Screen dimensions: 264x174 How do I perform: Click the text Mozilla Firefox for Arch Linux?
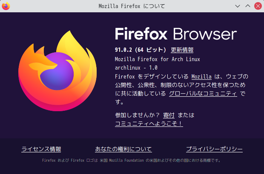158,59
